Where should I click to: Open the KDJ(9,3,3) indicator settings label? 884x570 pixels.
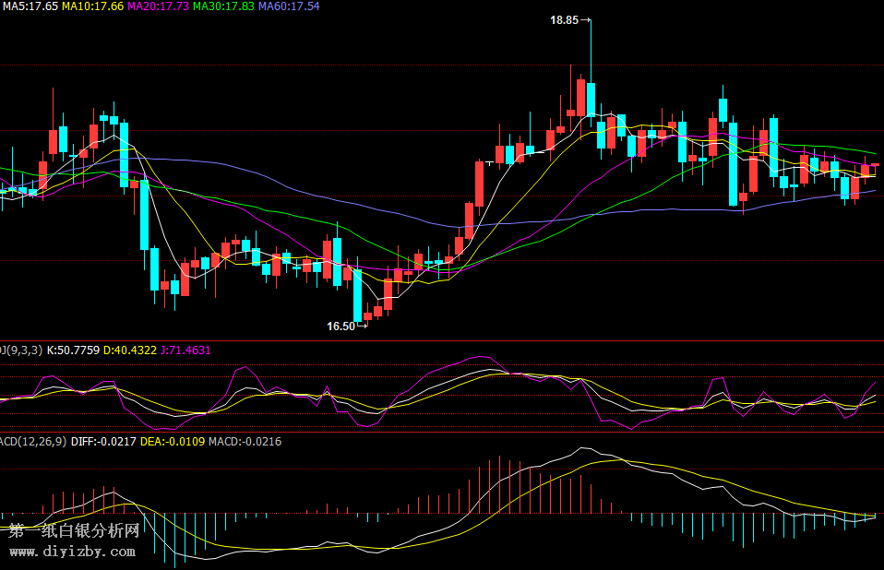point(20,350)
